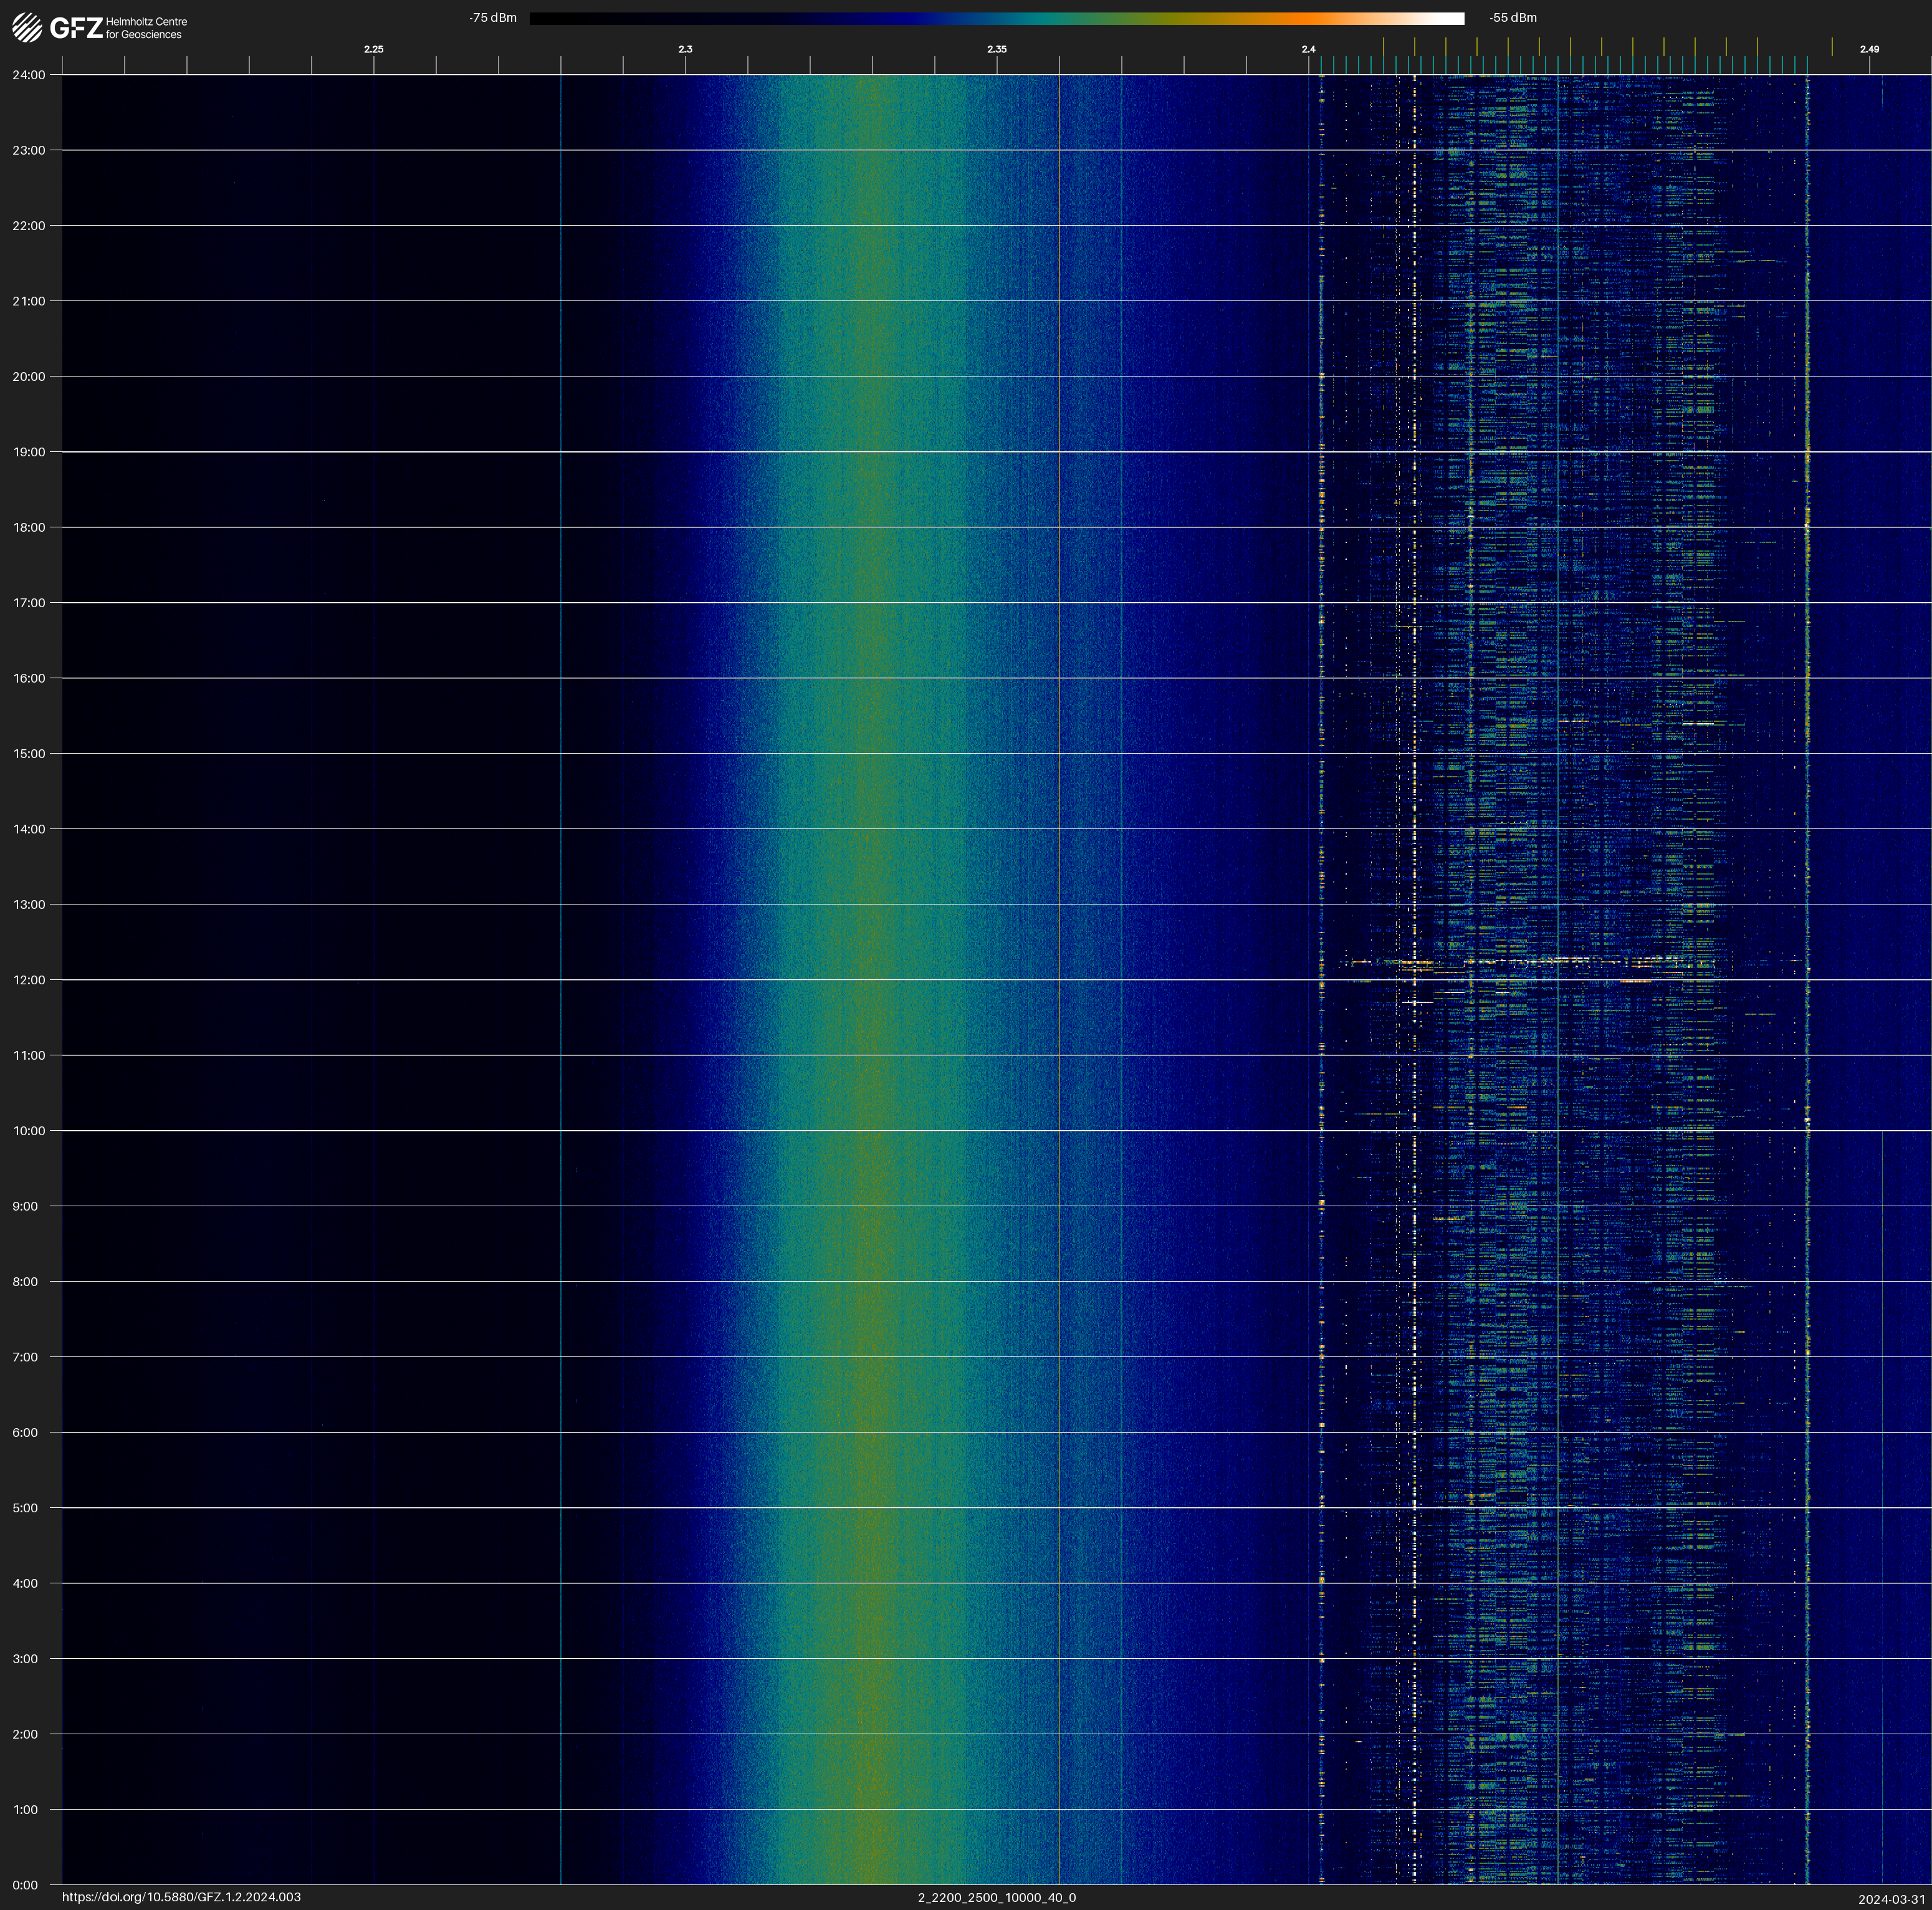Click the 21:00 time axis label
The height and width of the screenshot is (1910, 1932).
(x=29, y=301)
